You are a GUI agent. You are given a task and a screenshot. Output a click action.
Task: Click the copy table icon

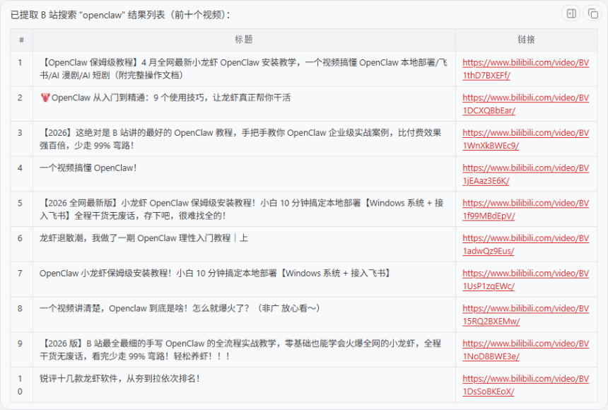591,14
